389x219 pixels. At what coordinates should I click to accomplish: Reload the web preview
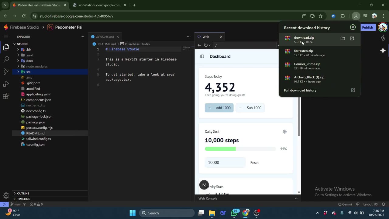point(206,45)
